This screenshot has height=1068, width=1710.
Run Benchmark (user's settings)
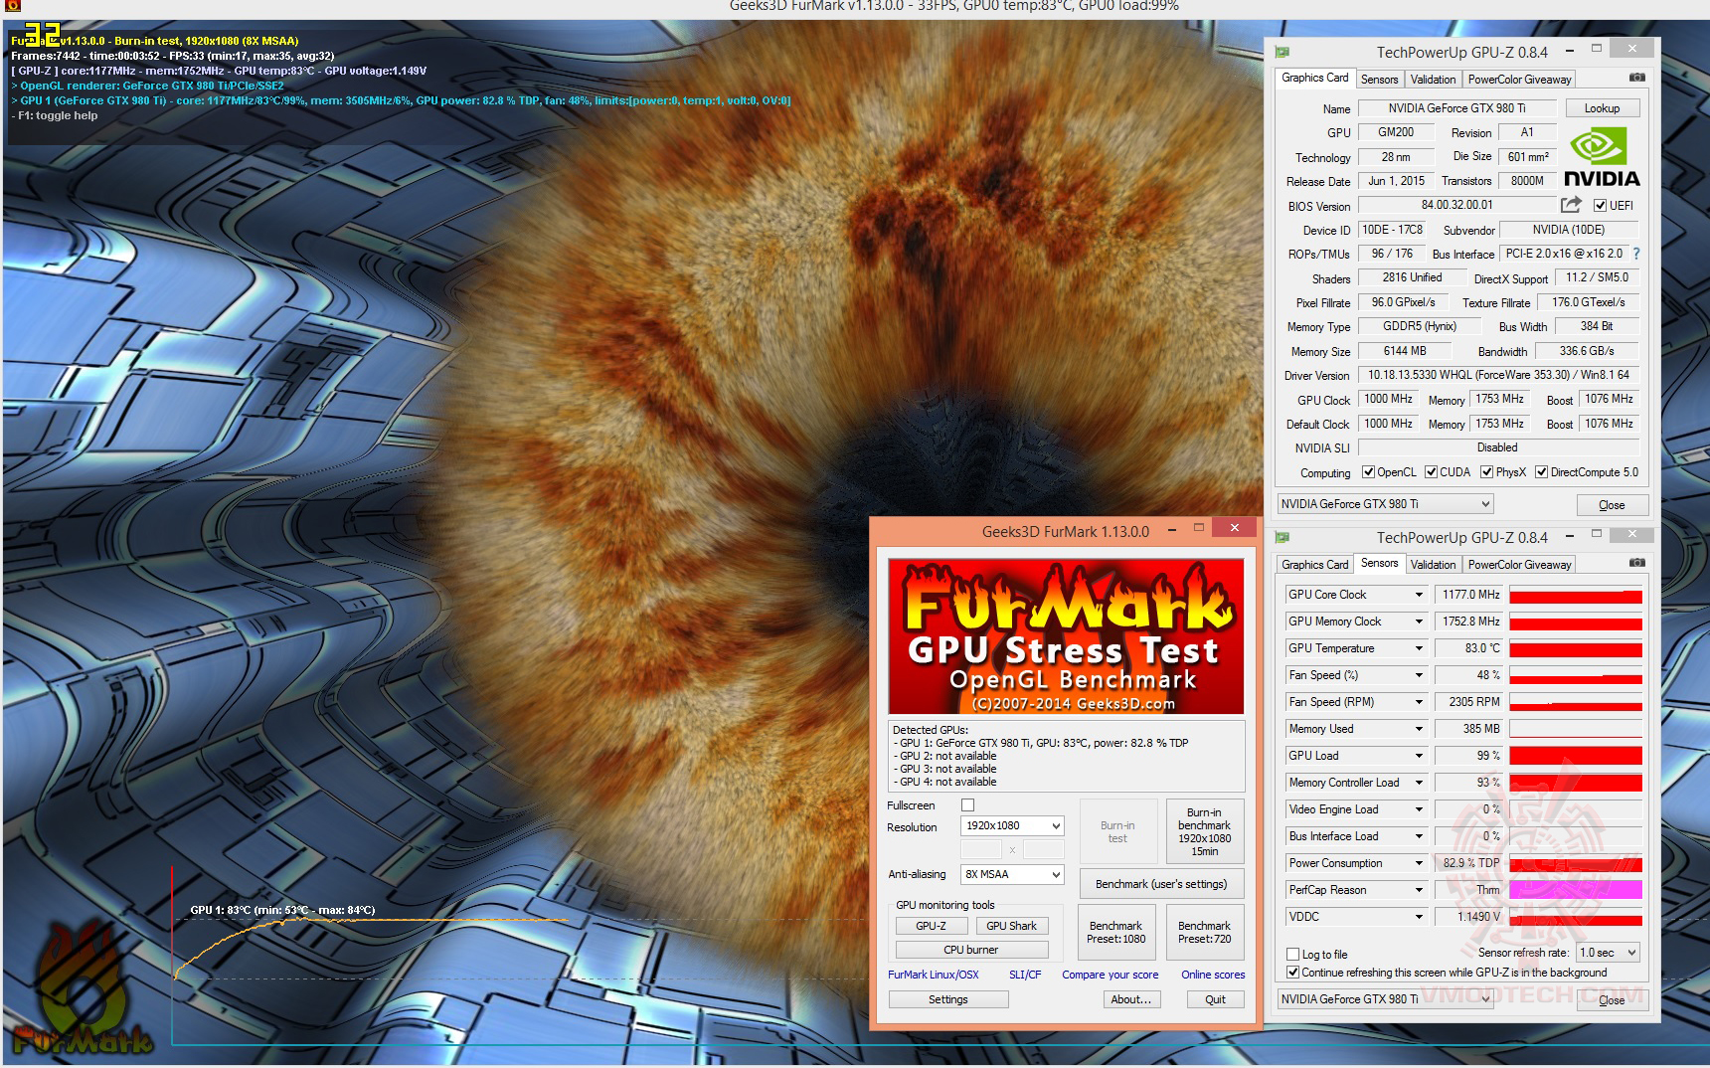1161,884
